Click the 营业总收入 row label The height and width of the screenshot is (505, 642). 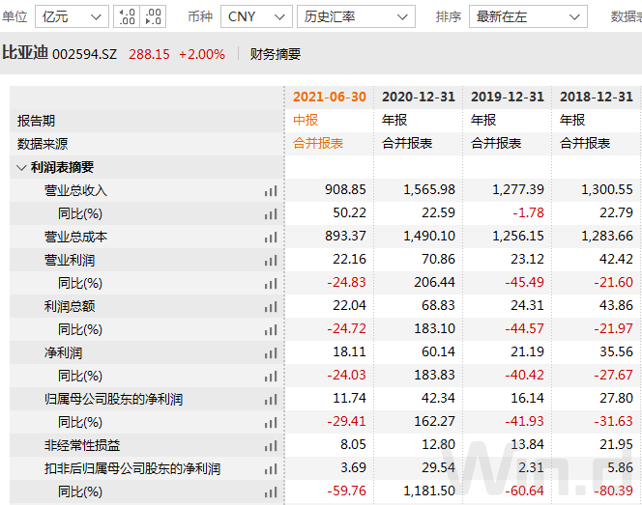tap(75, 191)
